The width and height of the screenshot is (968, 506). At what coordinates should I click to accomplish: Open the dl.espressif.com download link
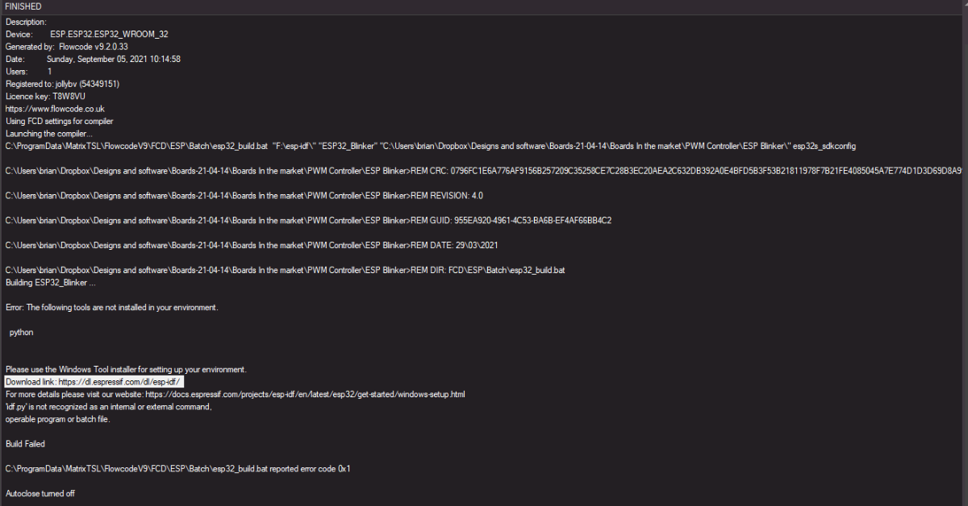point(121,382)
